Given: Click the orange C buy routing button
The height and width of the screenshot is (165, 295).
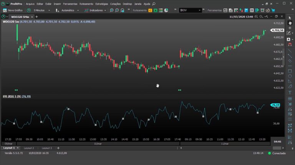Looking at the screenshot, I should point(150,10).
